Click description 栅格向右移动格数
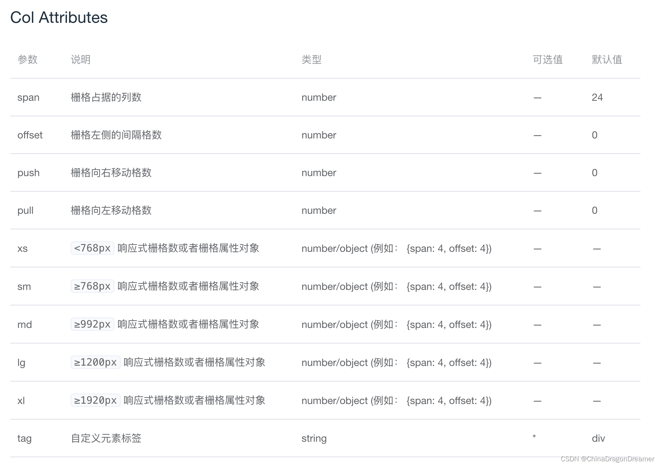Image resolution: width=660 pixels, height=466 pixels. 111,172
